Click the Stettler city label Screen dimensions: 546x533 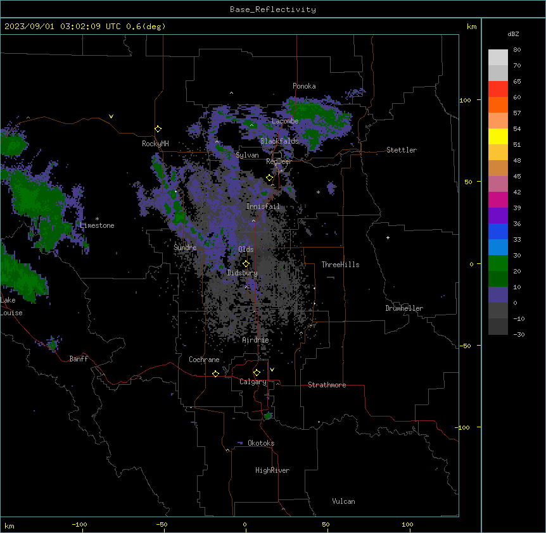click(402, 150)
